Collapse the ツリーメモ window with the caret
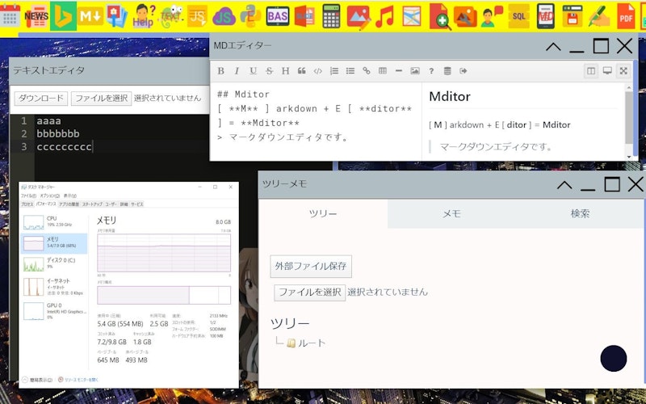Image resolution: width=646 pixels, height=404 pixels. (565, 185)
